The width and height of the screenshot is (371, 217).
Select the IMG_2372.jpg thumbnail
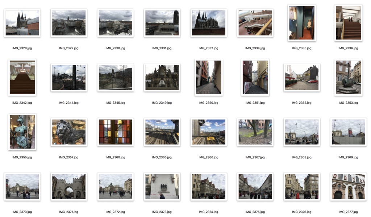pos(116,187)
